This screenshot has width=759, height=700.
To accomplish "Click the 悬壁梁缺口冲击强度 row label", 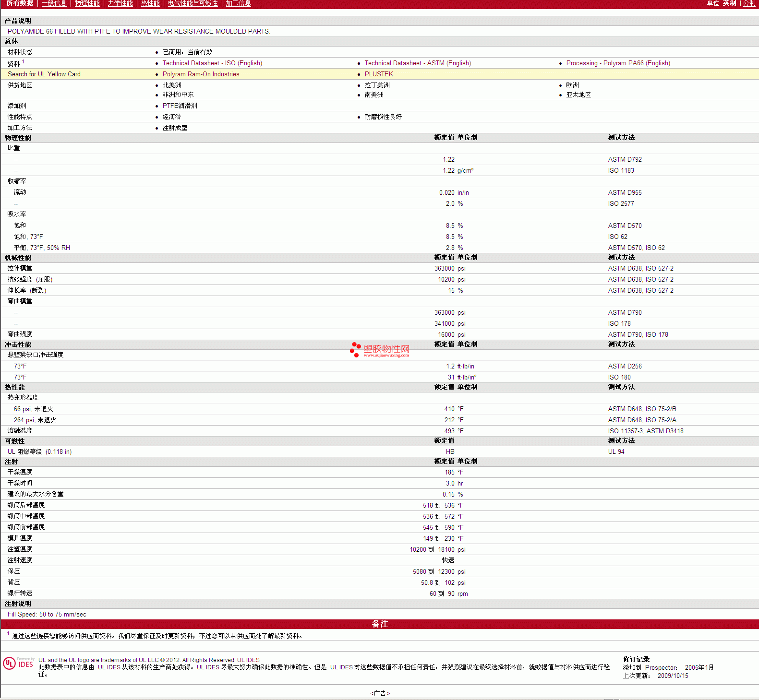I will tap(36, 355).
